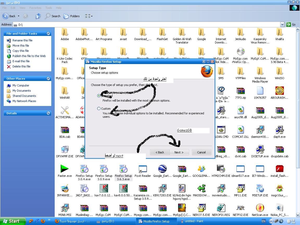Select the 7TP3.zip archive

pos(240,91)
